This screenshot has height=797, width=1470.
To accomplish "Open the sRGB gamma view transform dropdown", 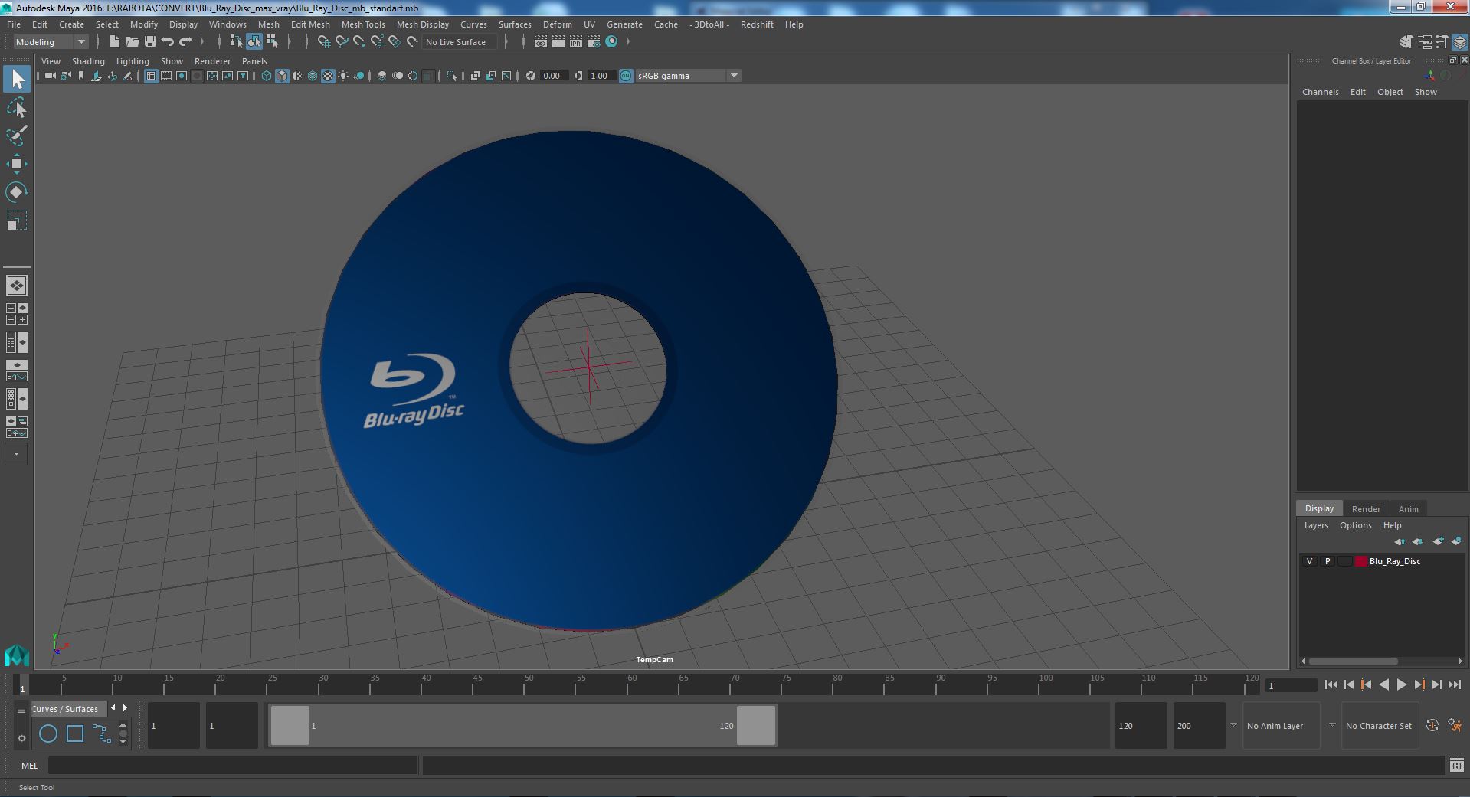I will pyautogui.click(x=688, y=76).
